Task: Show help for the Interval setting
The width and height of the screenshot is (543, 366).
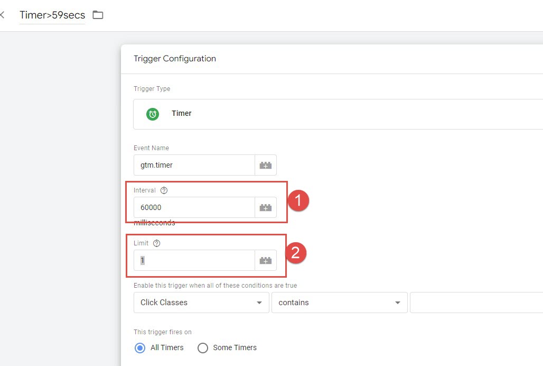Action: pyautogui.click(x=164, y=190)
